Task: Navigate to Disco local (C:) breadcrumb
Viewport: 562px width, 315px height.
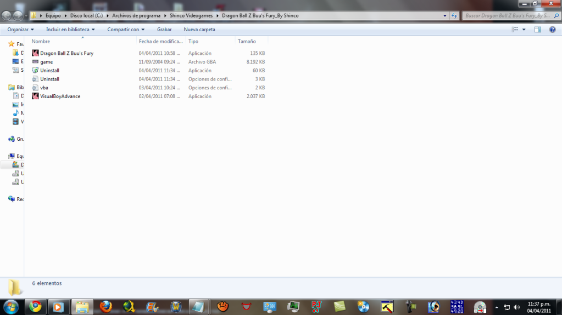Action: [86, 16]
